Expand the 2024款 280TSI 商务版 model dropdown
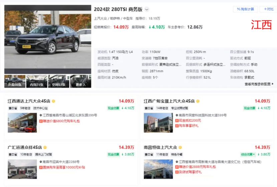 click(x=147, y=9)
